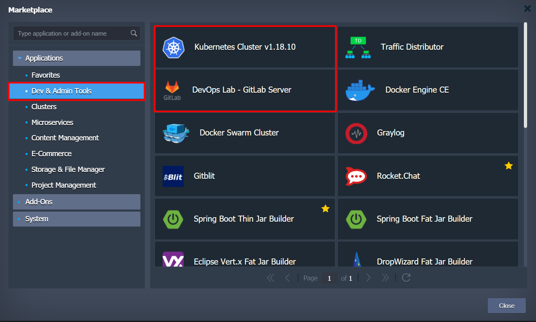Select DropWizard Fat Jar Builder label
Screen dimensions: 536x322
pyautogui.click(x=425, y=262)
